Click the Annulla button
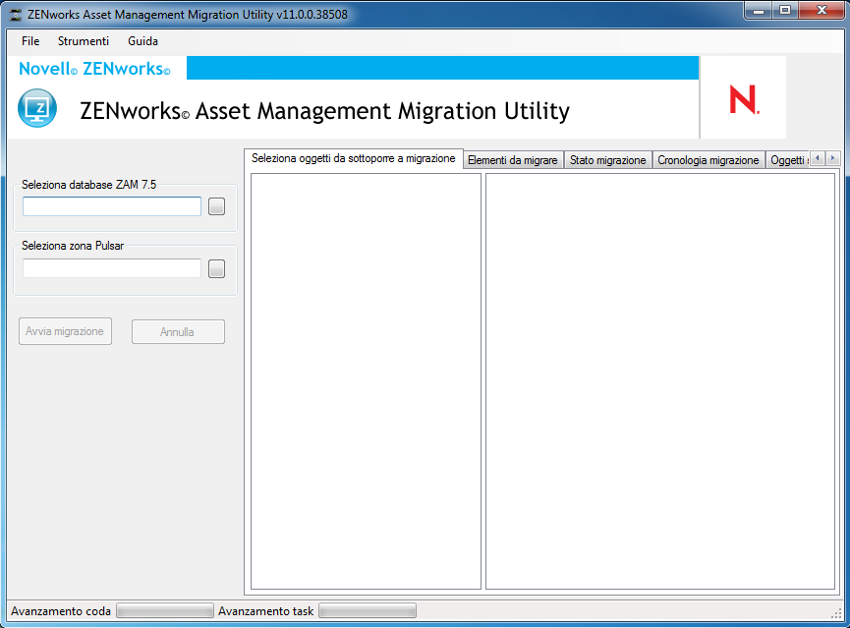Screen dimensions: 850x628 (178, 332)
